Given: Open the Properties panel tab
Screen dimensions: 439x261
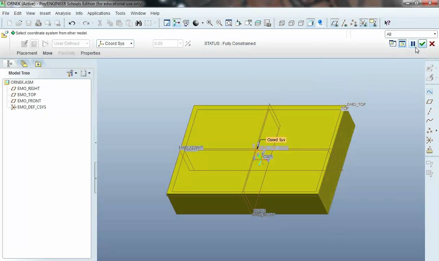Looking at the screenshot, I should tap(91, 53).
